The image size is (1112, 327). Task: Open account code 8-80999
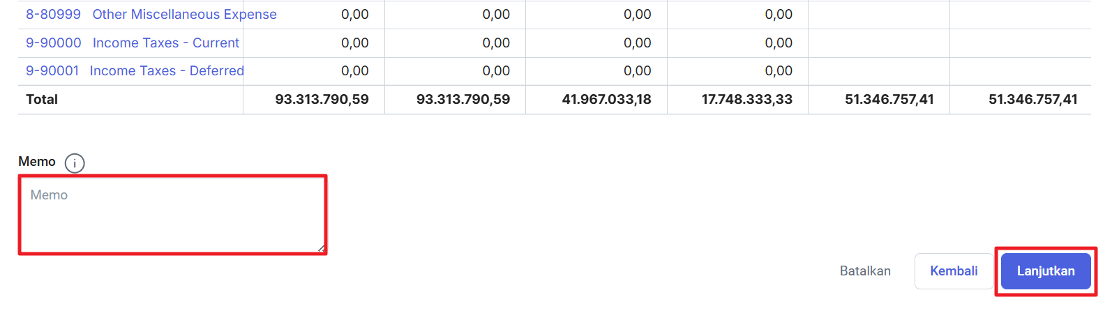[53, 15]
